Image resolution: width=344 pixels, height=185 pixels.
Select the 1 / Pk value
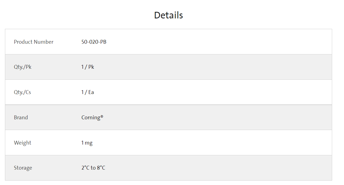point(88,67)
